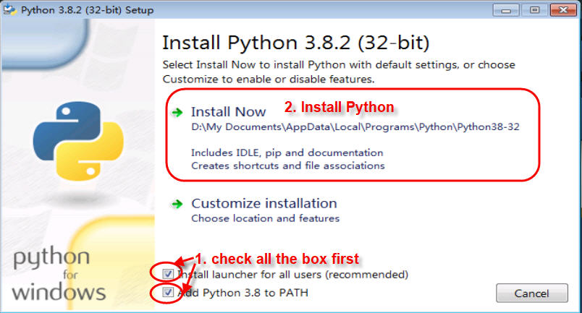Click the Install launcher for all users label
Viewport: 582px width, 313px height.
point(293,275)
